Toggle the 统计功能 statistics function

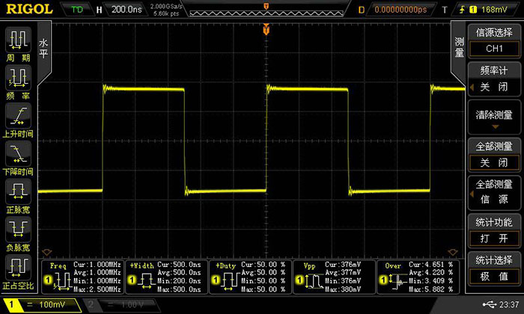[x=493, y=230]
